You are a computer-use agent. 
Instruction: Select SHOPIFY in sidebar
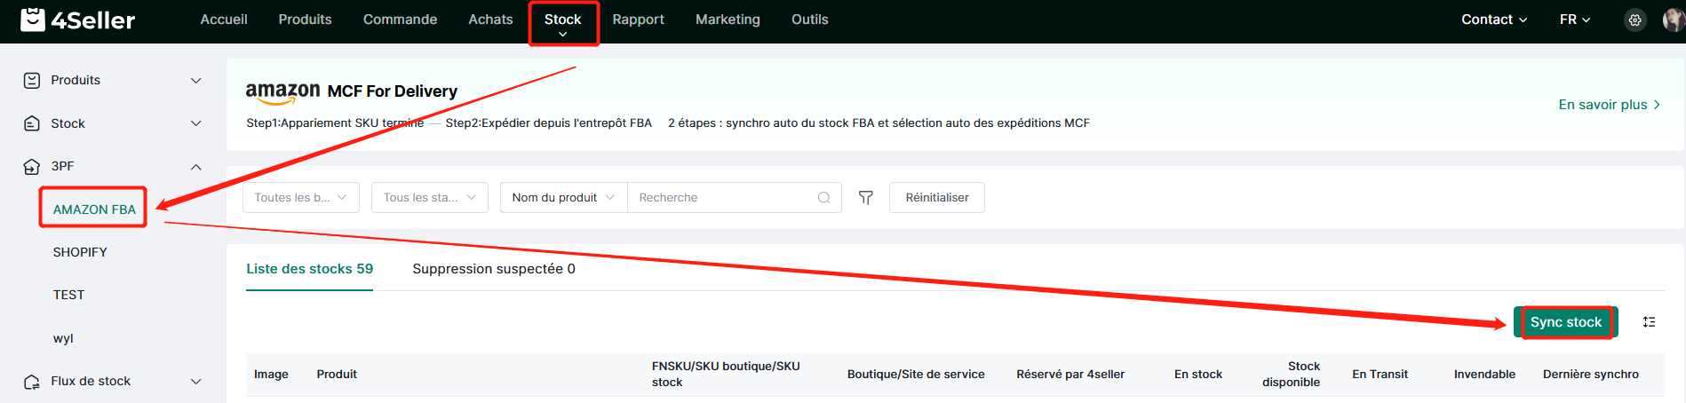click(x=80, y=252)
